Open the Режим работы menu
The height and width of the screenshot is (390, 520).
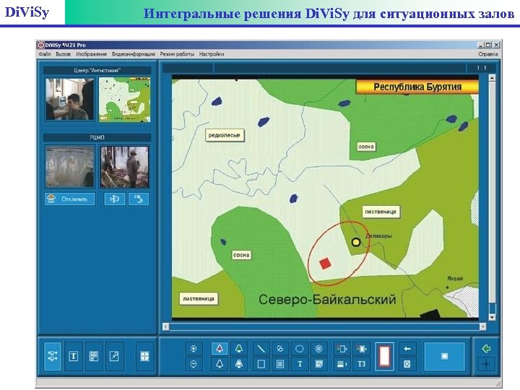click(x=177, y=53)
